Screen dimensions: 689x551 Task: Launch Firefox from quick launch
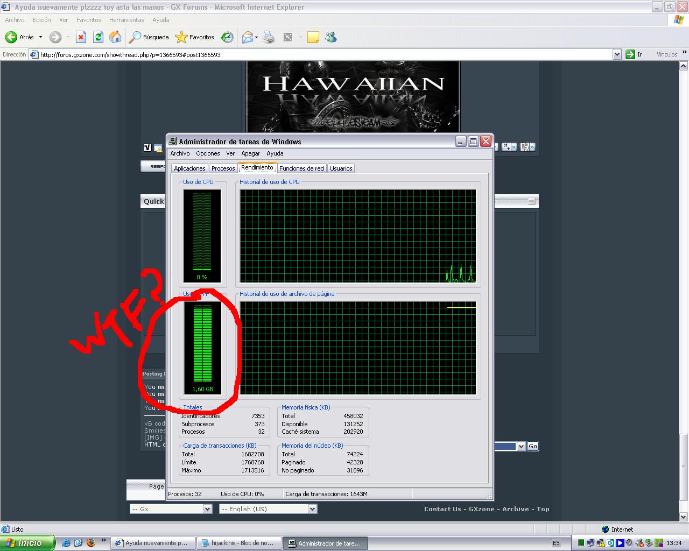(x=90, y=543)
